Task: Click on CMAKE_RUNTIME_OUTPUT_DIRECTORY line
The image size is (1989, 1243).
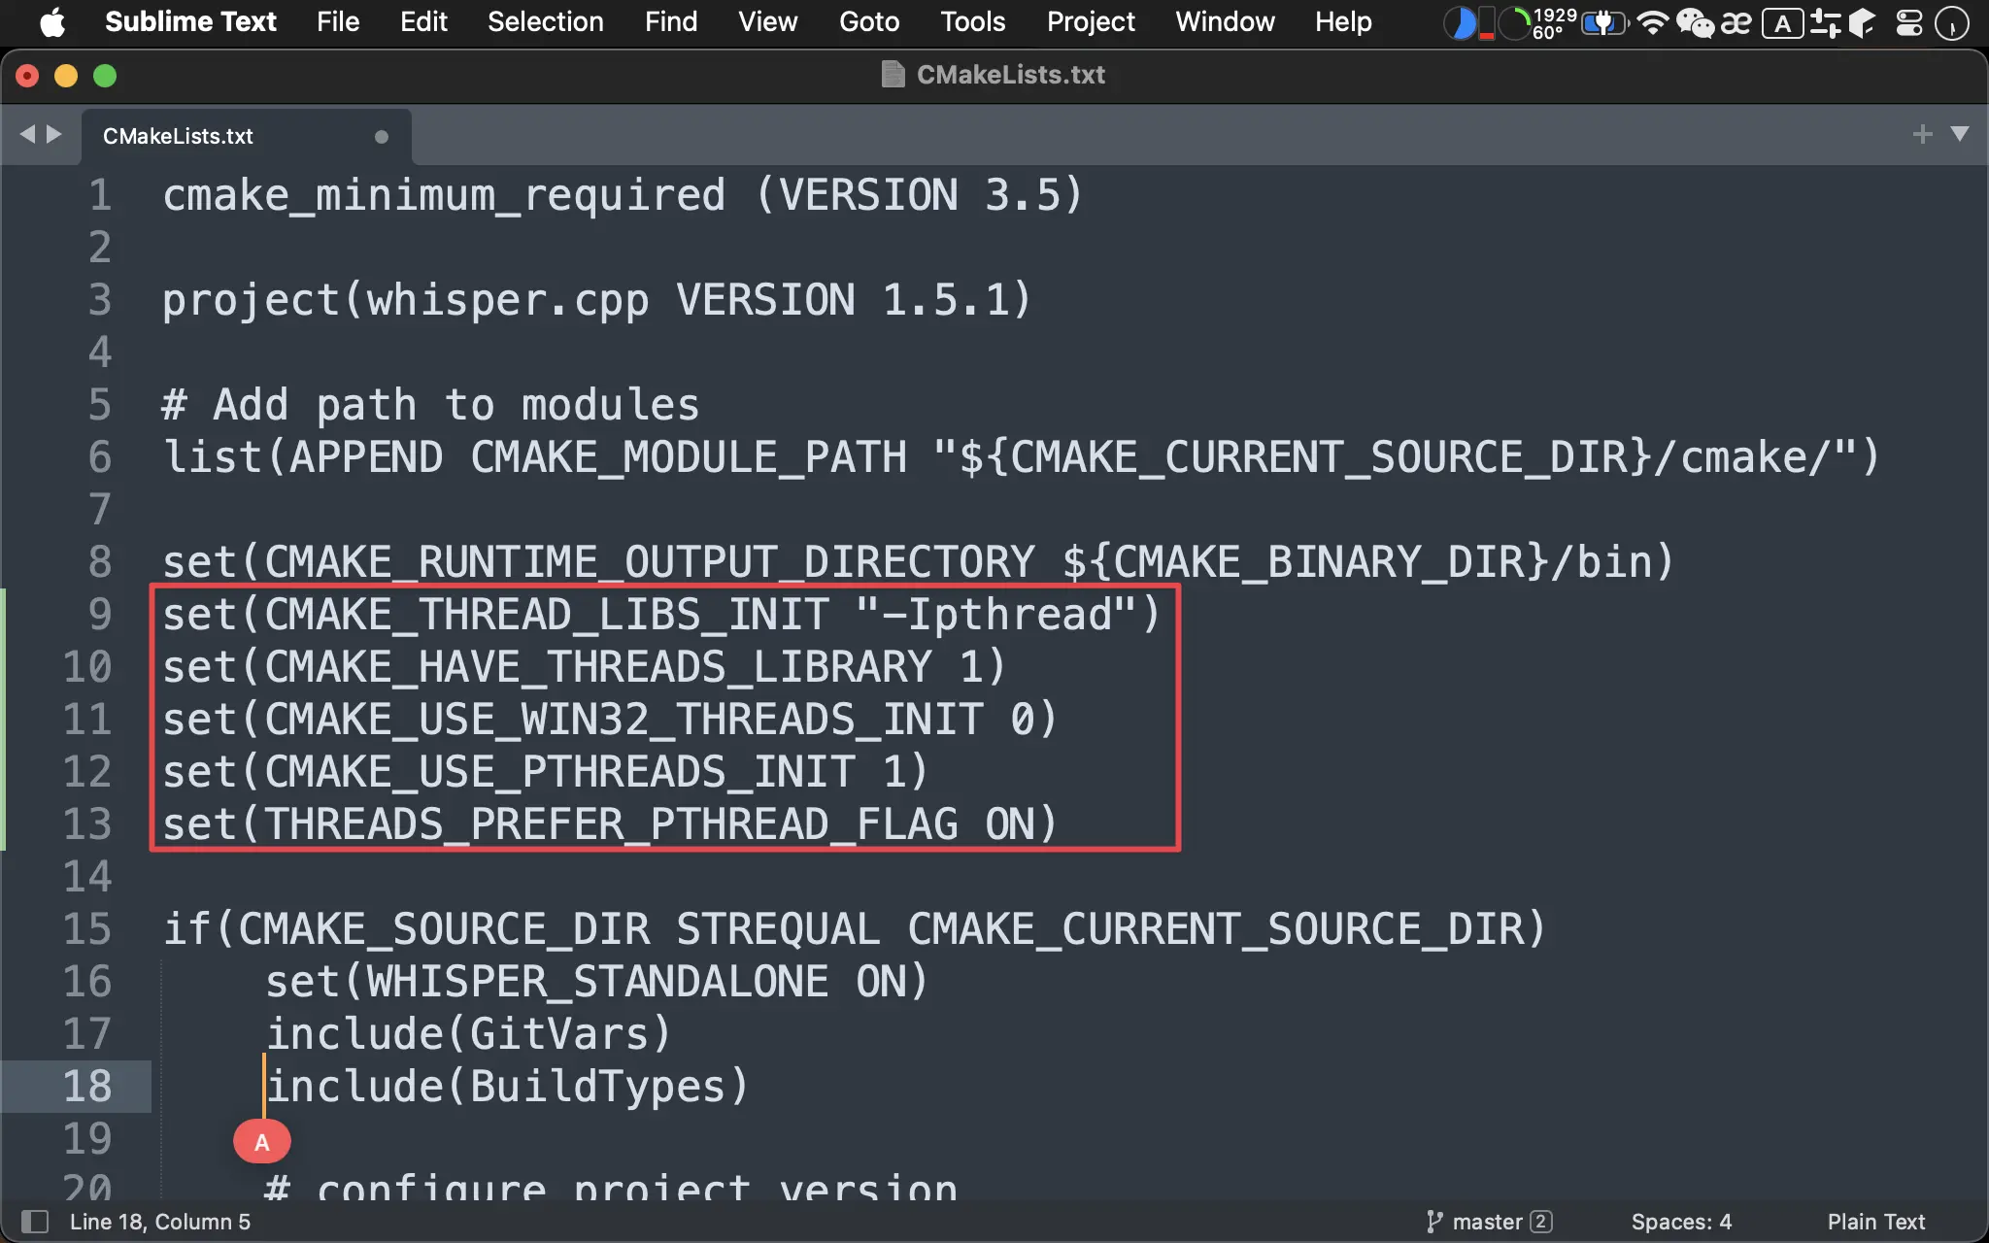Action: (x=918, y=562)
